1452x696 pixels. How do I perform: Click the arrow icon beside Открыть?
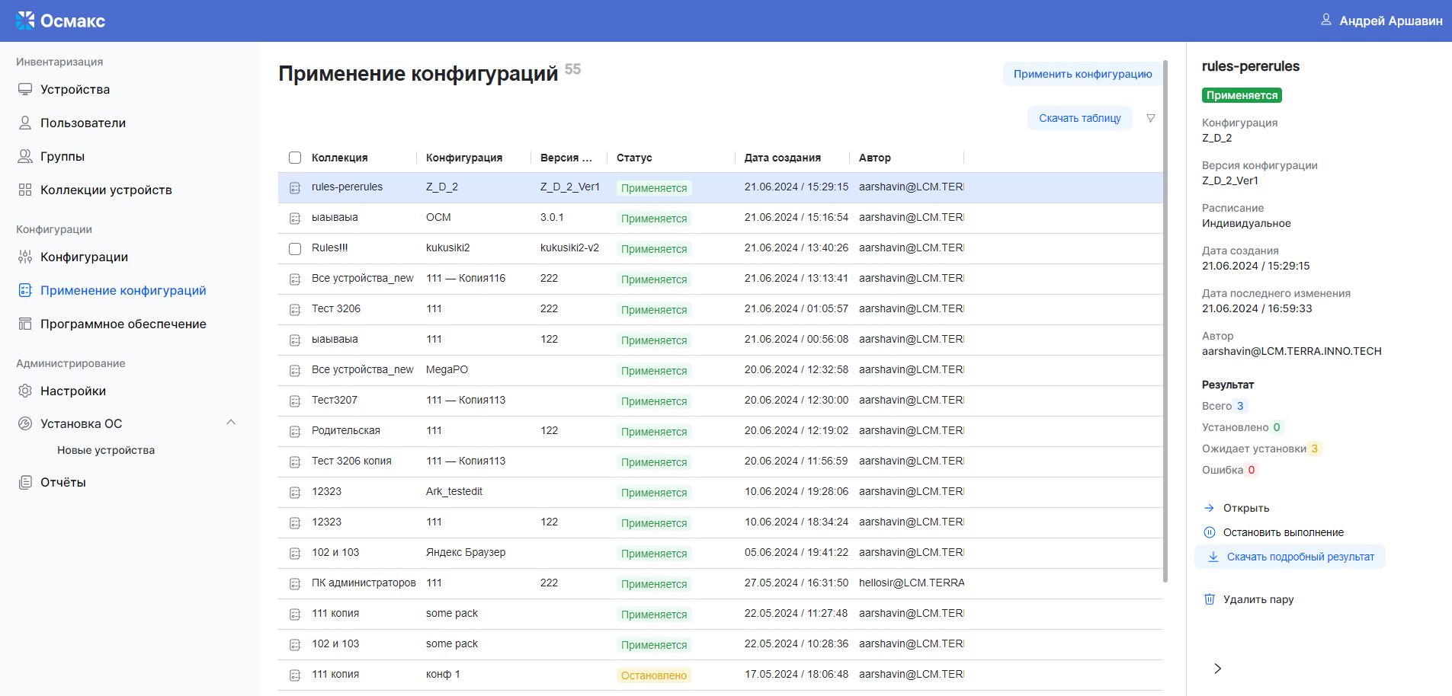(x=1209, y=508)
